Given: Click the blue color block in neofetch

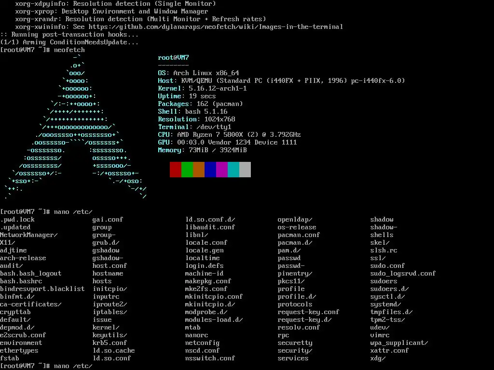Looking at the screenshot, I should 210,170.
